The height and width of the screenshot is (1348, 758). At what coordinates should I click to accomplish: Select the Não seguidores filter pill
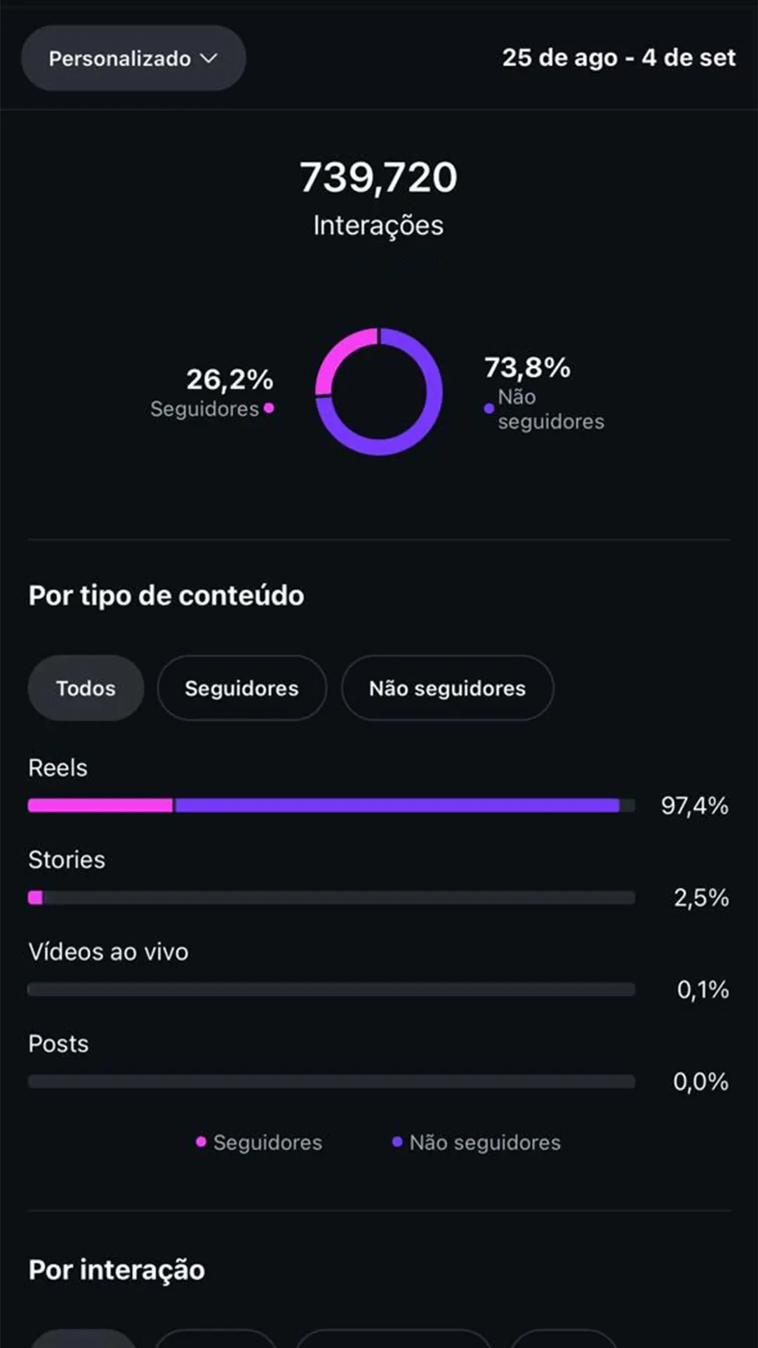pos(447,688)
